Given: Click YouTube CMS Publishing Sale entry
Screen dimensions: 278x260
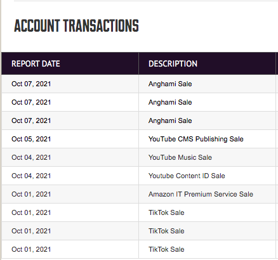Looking at the screenshot, I should coord(196,139).
